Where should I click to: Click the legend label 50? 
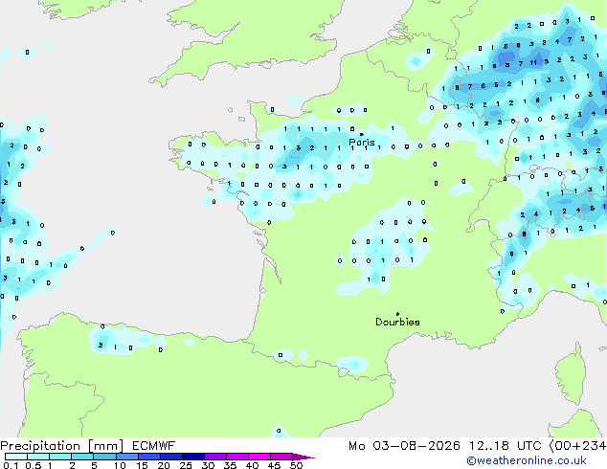[296, 465]
